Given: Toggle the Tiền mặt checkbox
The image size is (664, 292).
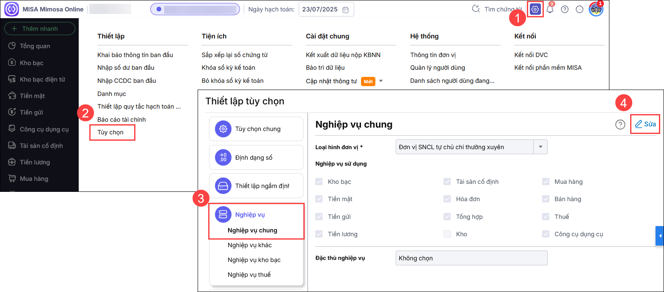Looking at the screenshot, I should tap(319, 199).
